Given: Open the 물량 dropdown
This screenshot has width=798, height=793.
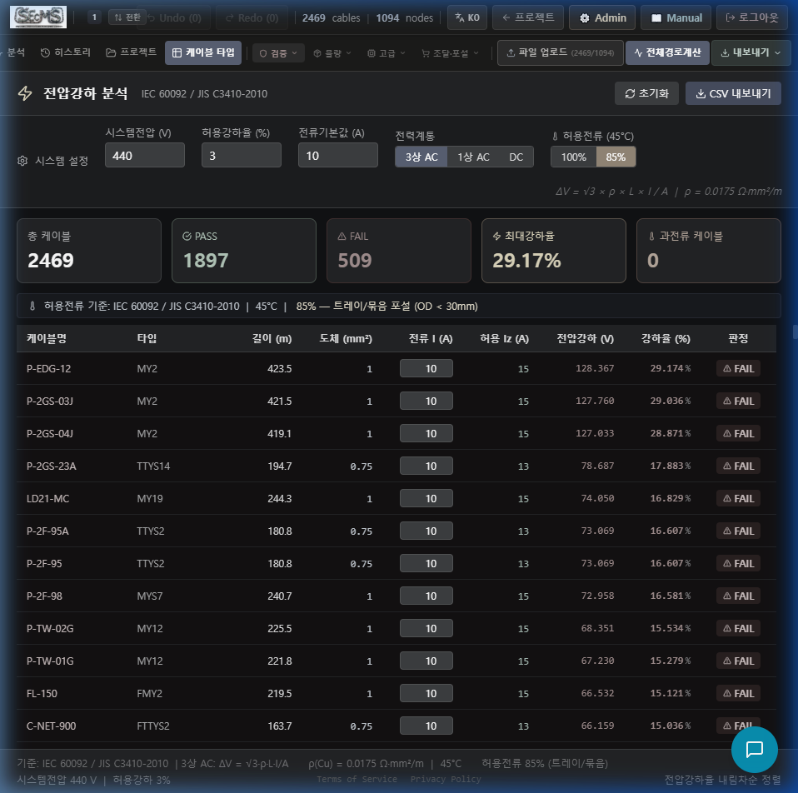Looking at the screenshot, I should pos(332,53).
